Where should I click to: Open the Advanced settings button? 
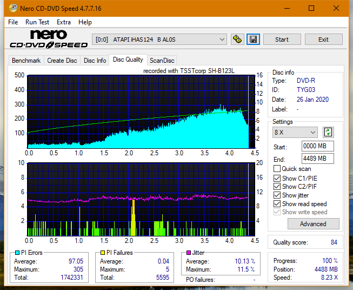click(x=313, y=224)
